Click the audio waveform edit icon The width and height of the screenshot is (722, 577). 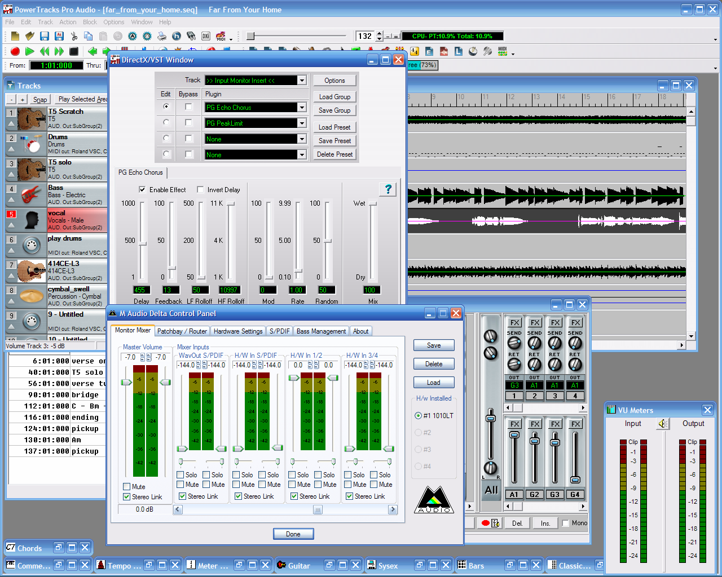point(444,51)
